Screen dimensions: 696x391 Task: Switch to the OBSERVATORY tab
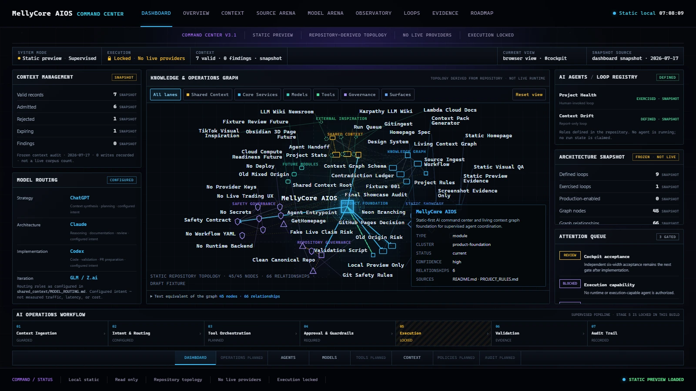[x=374, y=13]
